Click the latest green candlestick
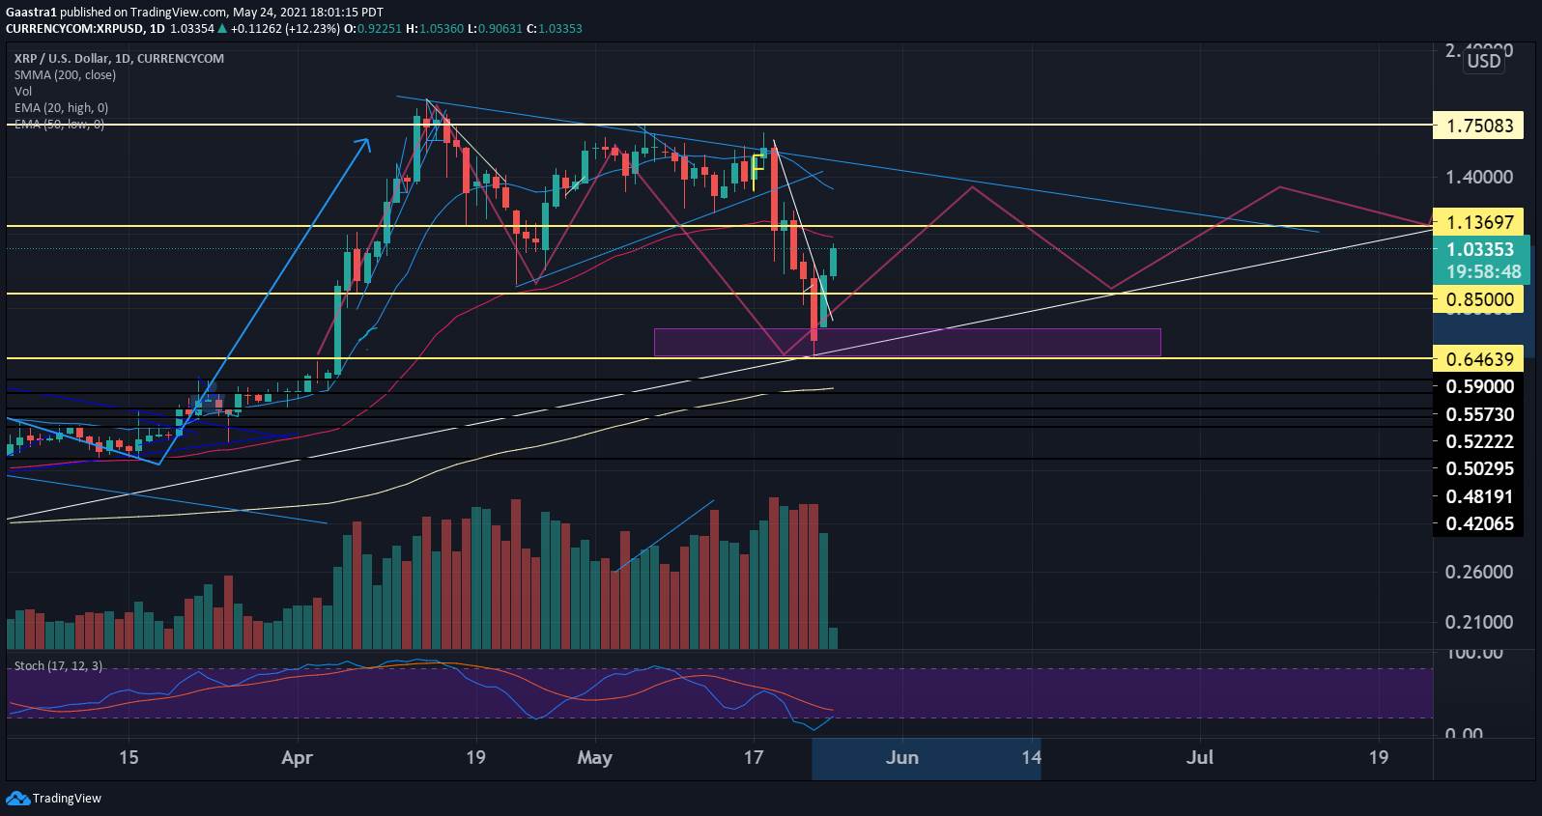This screenshot has height=816, width=1542. (833, 262)
